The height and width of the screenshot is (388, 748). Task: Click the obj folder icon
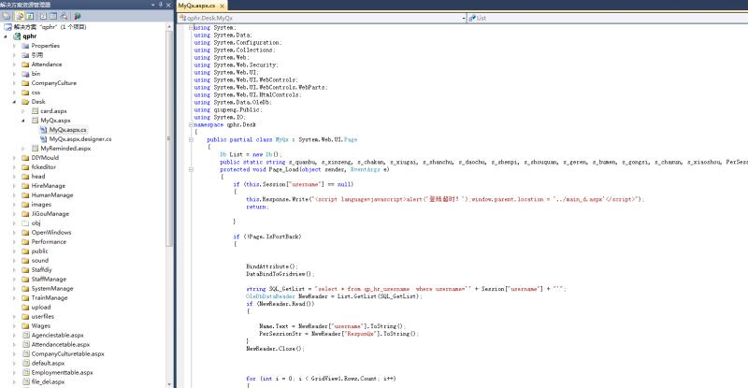25,223
